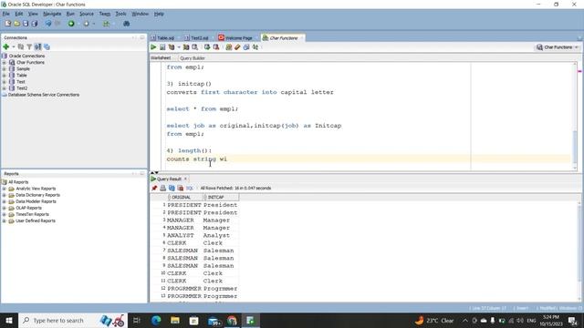Select User Defined Reports folder
Viewport: 584px width, 328px height.
pyautogui.click(x=36, y=220)
